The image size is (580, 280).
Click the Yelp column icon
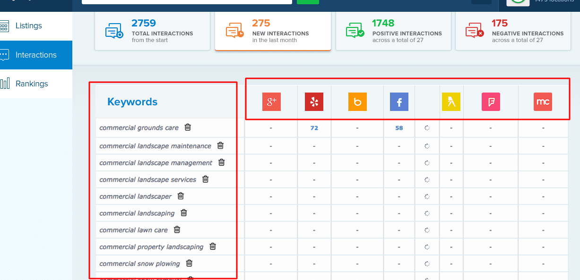coord(314,102)
